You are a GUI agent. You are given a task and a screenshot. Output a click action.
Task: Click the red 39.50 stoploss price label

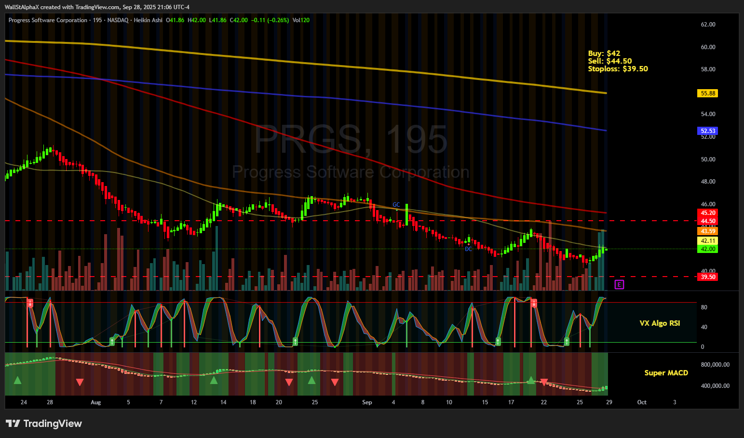click(x=707, y=277)
